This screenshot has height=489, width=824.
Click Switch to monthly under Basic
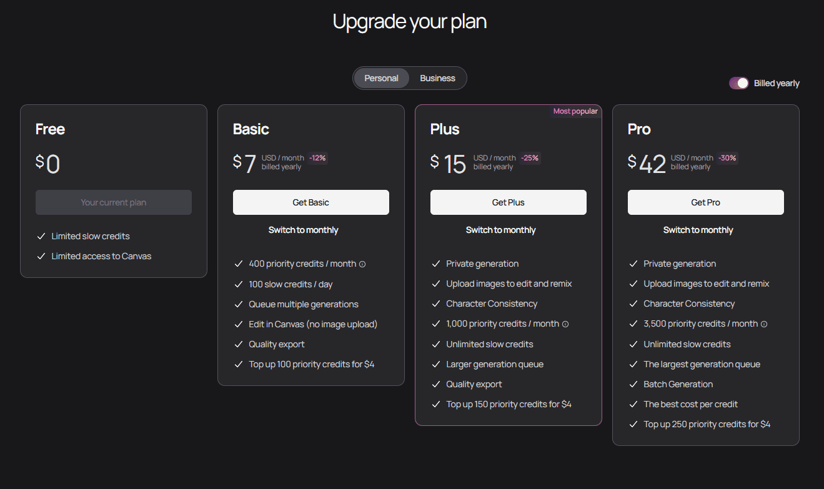(303, 230)
